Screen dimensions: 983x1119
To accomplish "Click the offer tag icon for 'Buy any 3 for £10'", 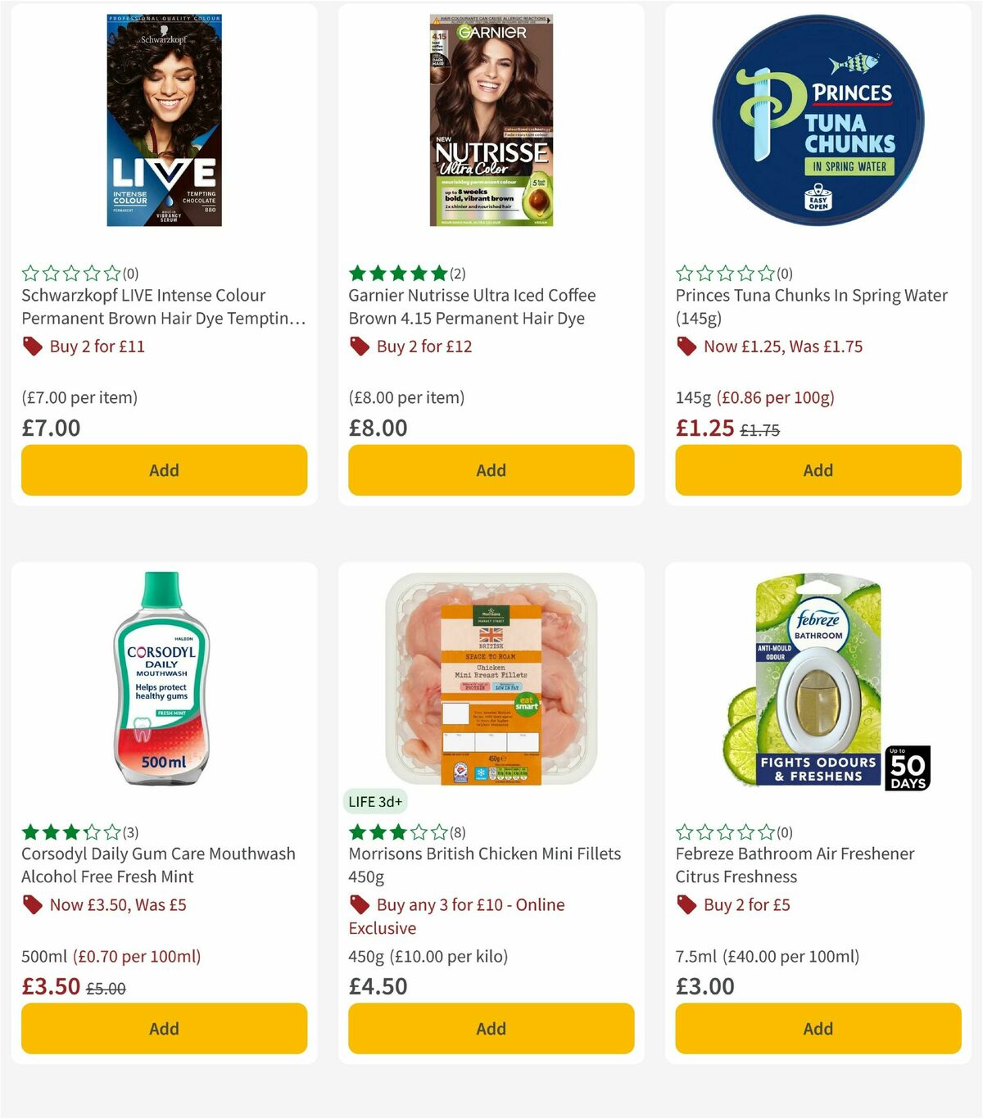I will (x=359, y=905).
